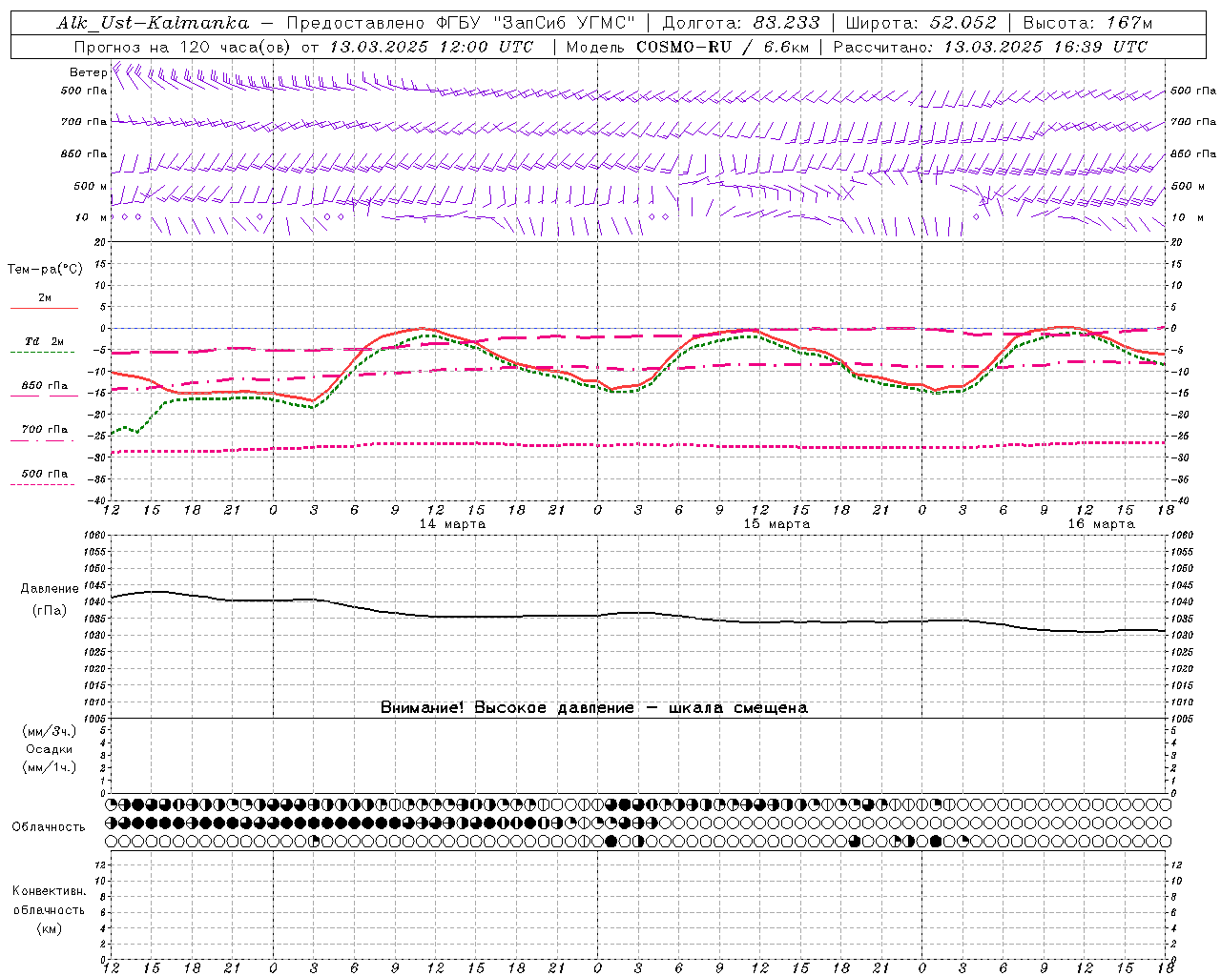Click the 'Высота: 167м' header value
1221x976 pixels.
click(1087, 23)
